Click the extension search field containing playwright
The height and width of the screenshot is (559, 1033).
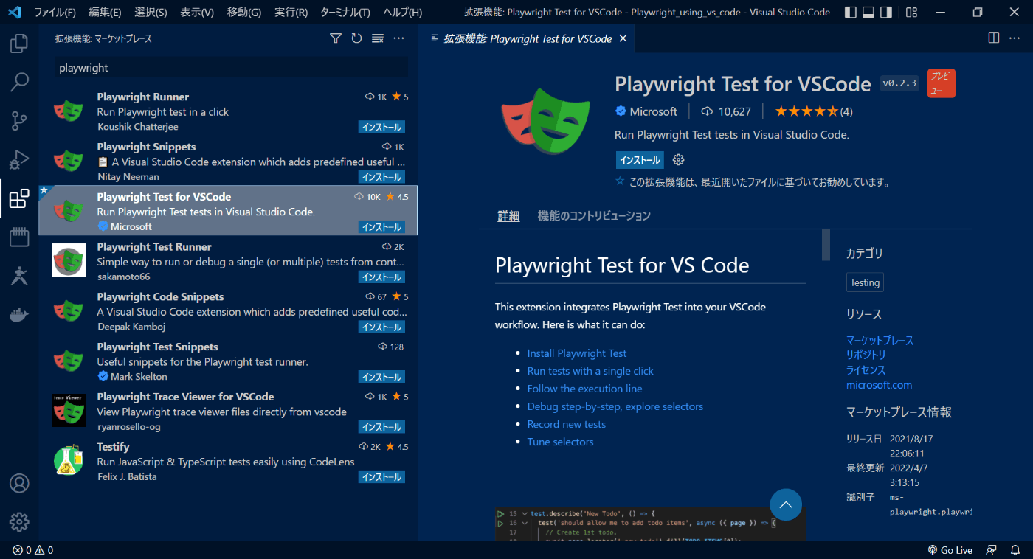click(x=231, y=68)
